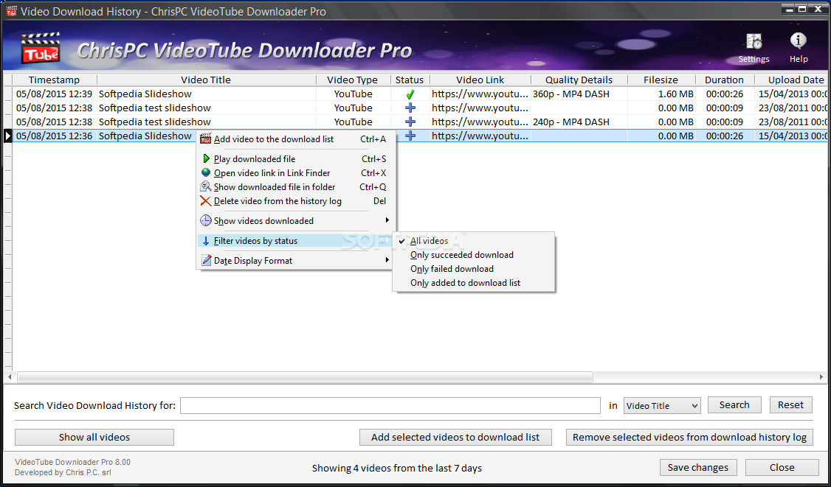Sort by the Upload Date column header
The image size is (831, 487).
[x=793, y=80]
